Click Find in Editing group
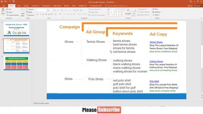 point(155,9)
